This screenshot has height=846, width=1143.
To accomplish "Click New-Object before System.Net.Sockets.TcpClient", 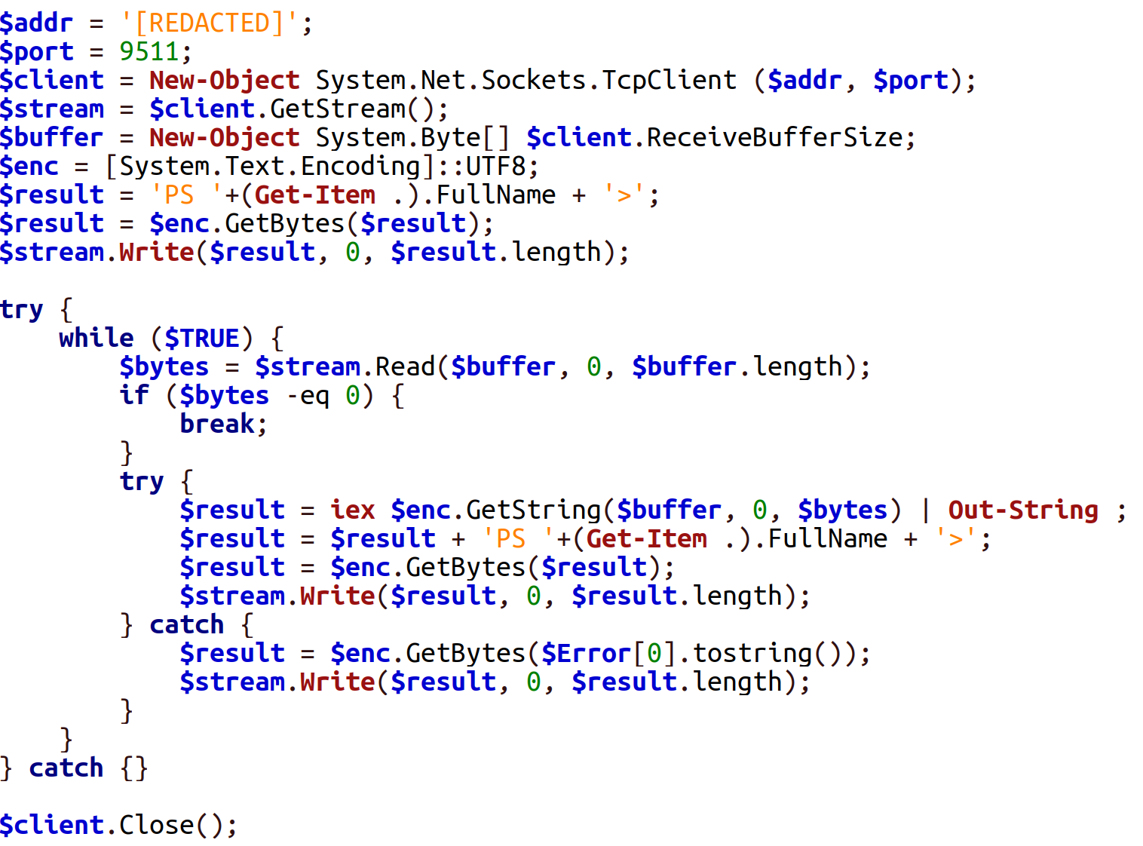I will point(225,80).
